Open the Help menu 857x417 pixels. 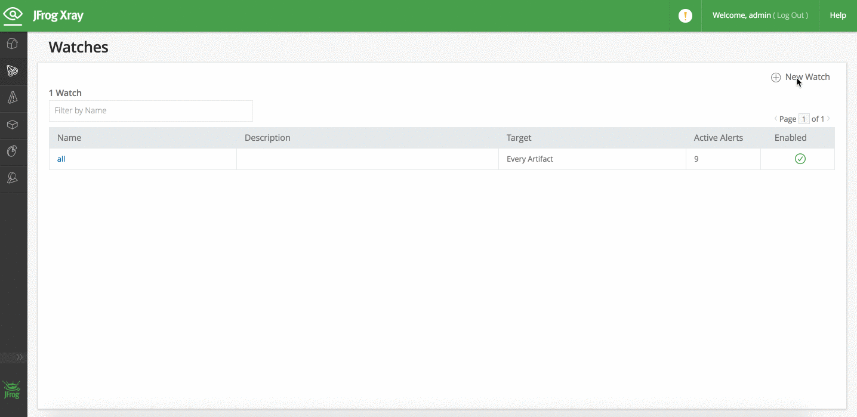tap(838, 15)
